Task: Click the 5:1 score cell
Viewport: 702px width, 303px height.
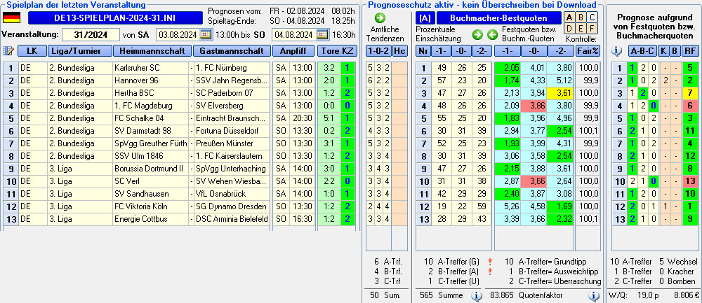Action: (329, 118)
